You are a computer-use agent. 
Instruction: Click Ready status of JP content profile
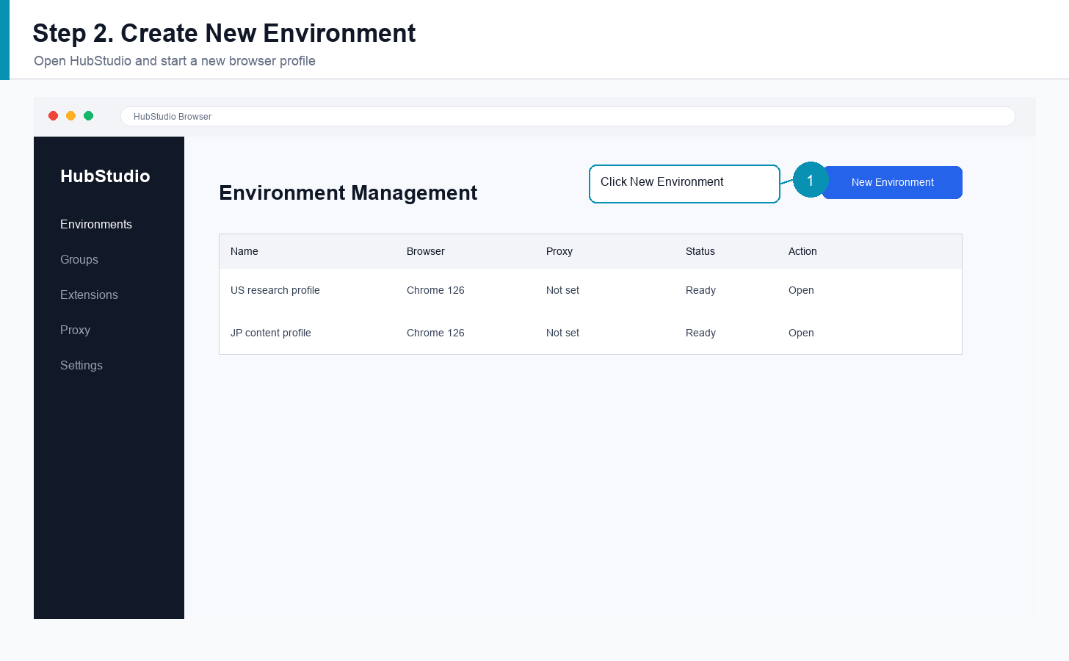[700, 333]
